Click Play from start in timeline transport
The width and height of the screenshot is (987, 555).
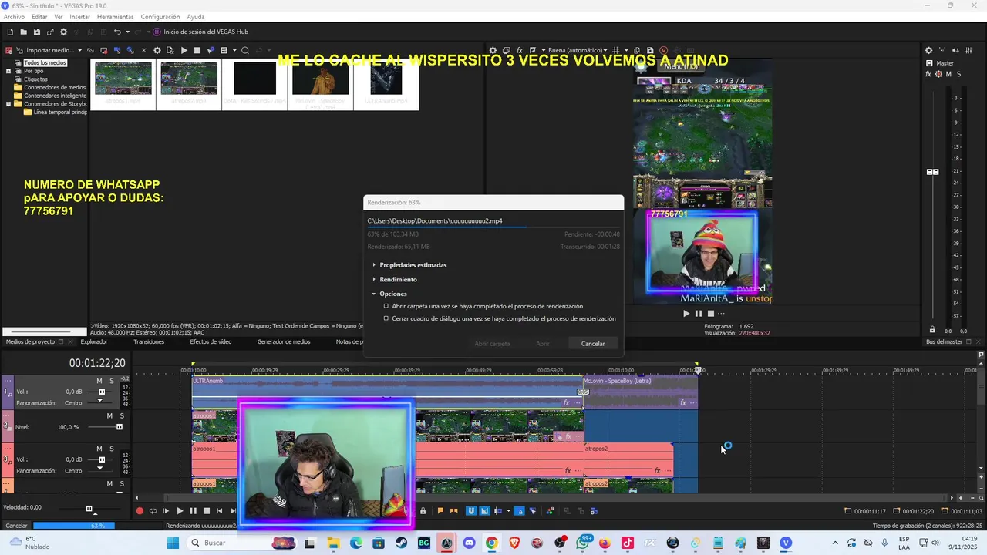(166, 510)
